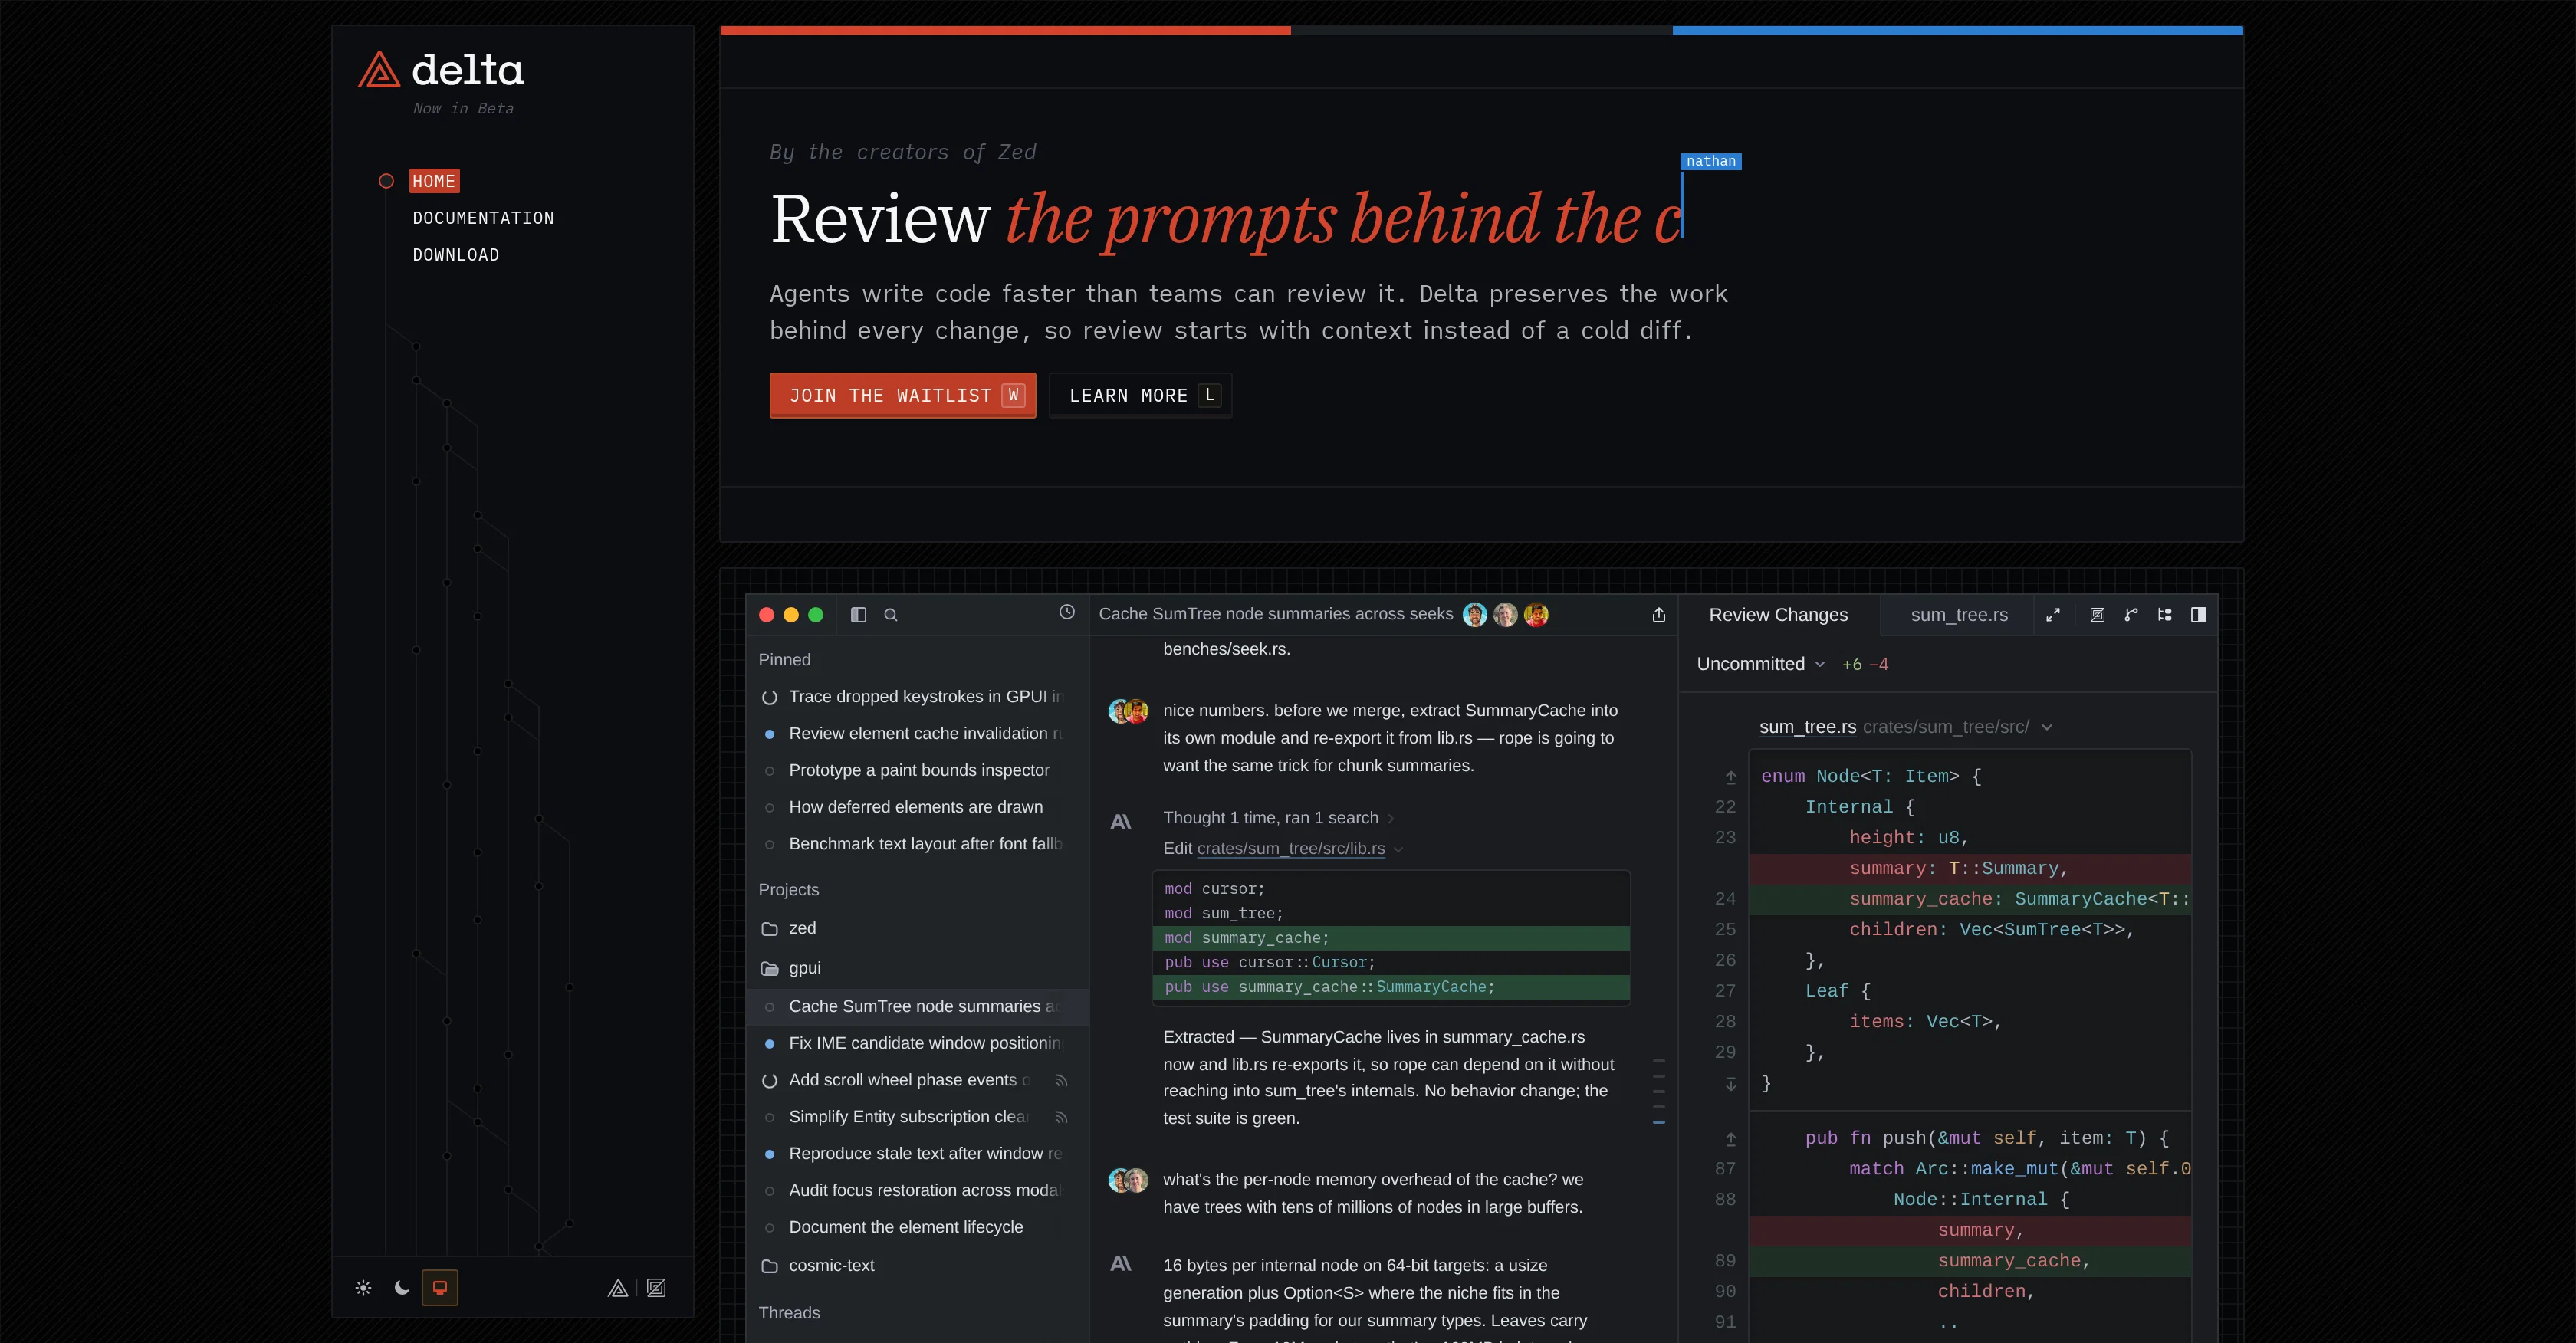Image resolution: width=2576 pixels, height=1343 pixels.
Task: Collapse the sum_tree.rs file diff chevron
Action: [2047, 727]
